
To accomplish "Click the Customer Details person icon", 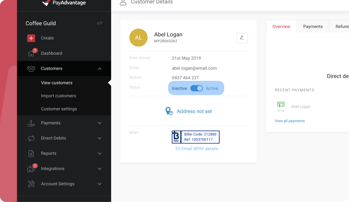I will click(x=123, y=2).
